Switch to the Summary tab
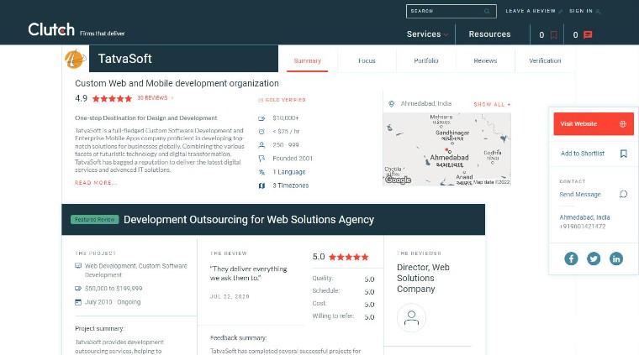 pyautogui.click(x=307, y=60)
